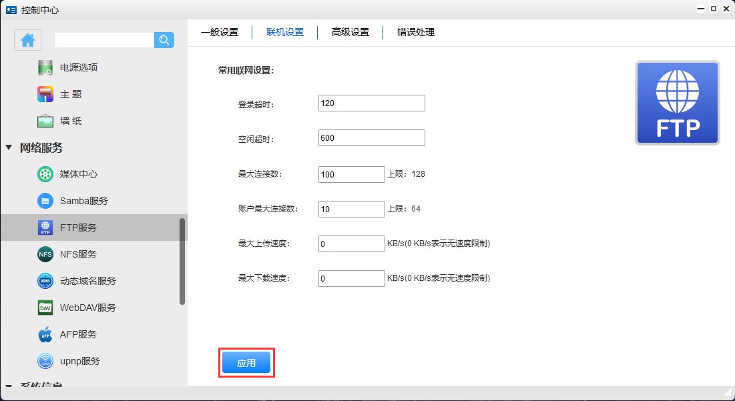Click the 动态域名服务 DDNS icon

tap(45, 281)
